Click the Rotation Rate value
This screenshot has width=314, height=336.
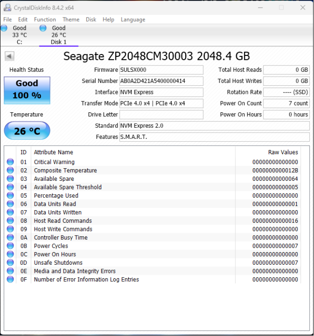[x=286, y=92]
